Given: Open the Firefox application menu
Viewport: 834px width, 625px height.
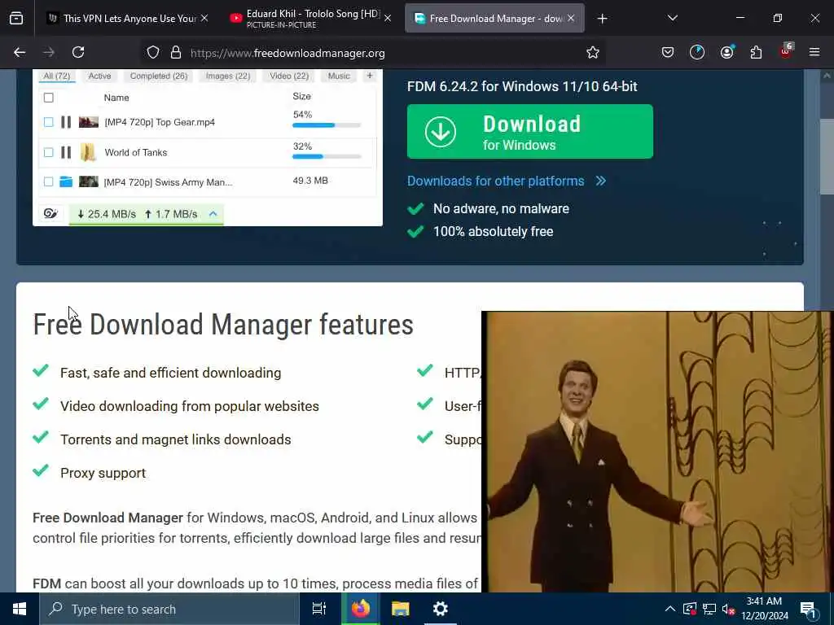Looking at the screenshot, I should (x=814, y=52).
